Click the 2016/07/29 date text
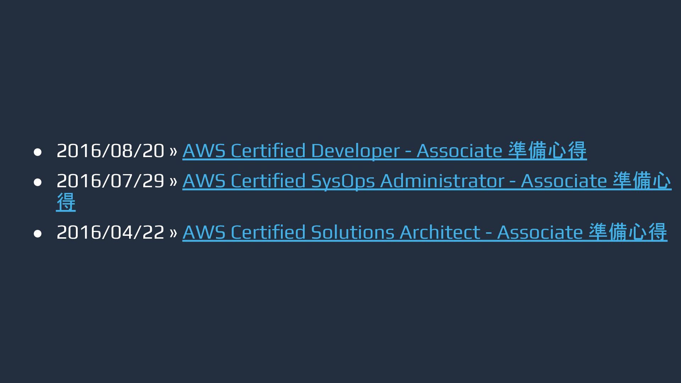Image resolution: width=681 pixels, height=383 pixels. click(110, 181)
